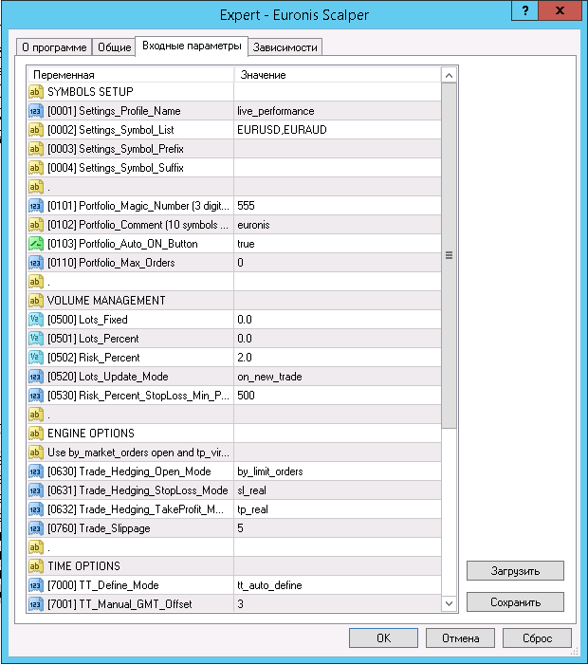The image size is (588, 665).
Task: Click the Переменная column header
Action: [131, 75]
